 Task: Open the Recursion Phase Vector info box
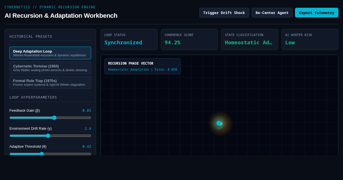(142, 66)
